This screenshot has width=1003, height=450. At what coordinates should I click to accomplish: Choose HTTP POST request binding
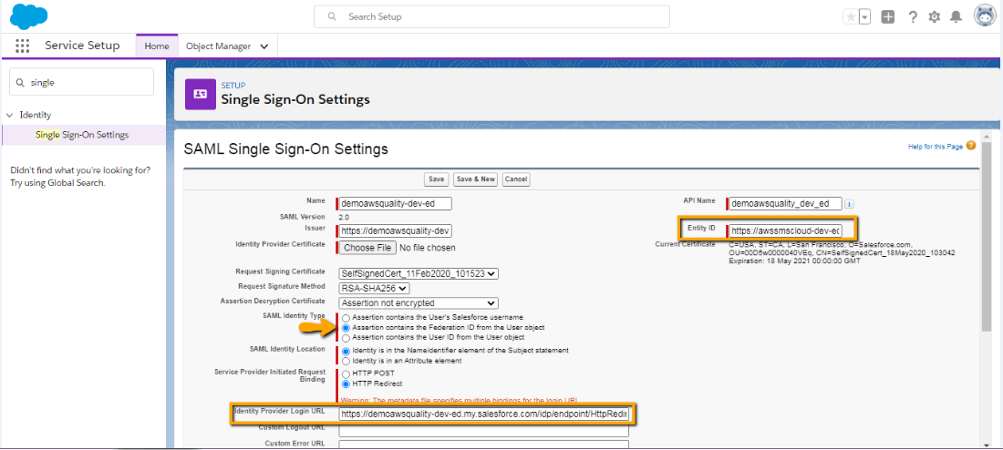pyautogui.click(x=346, y=373)
